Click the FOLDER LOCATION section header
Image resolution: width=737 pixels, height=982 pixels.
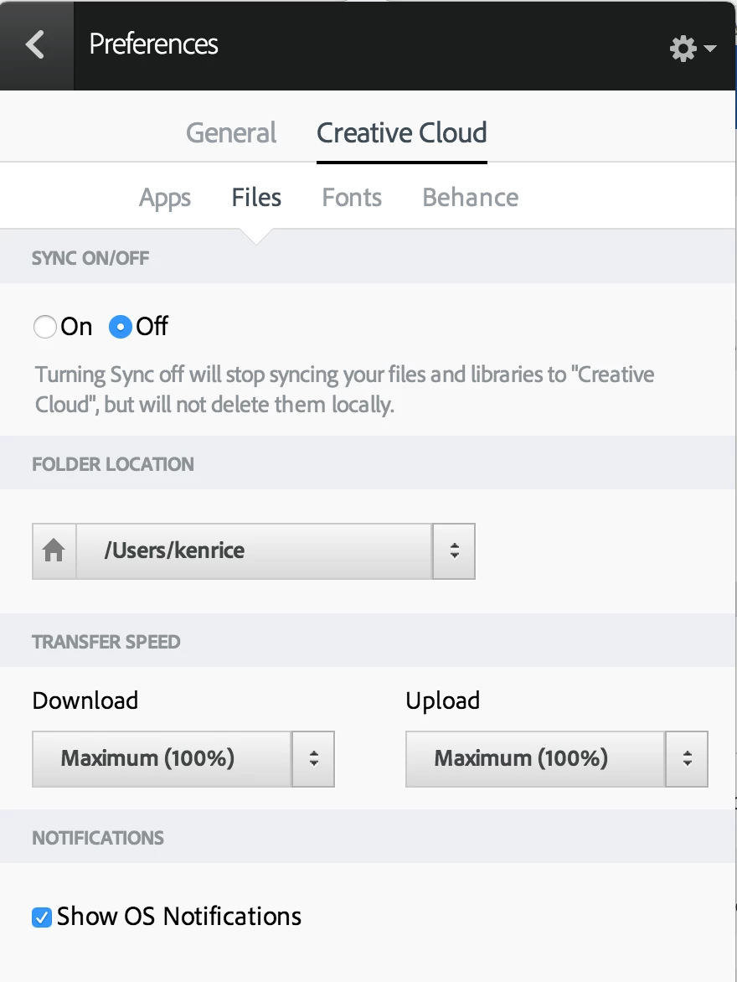113,464
